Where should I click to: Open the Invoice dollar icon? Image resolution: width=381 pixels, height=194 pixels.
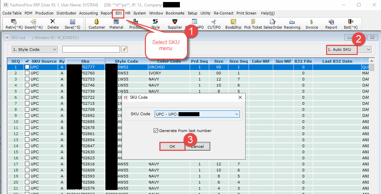click(311, 22)
